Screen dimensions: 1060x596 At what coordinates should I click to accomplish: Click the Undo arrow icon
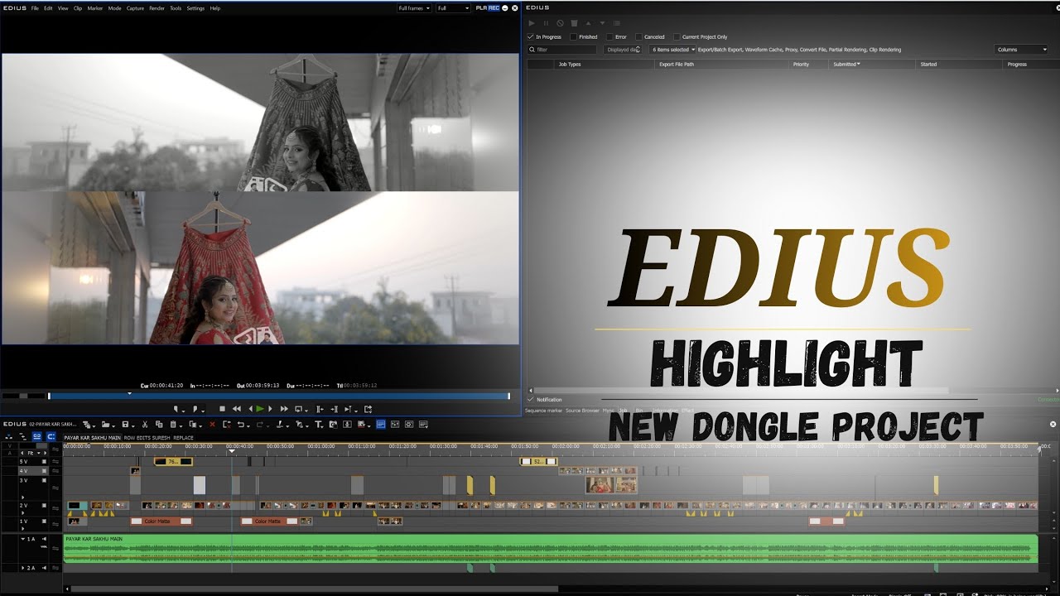pyautogui.click(x=240, y=425)
